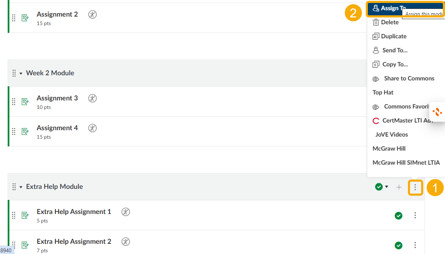Viewport: 445px width, 254px height.
Task: Collapse the Week 2 Module
Action: coord(21,74)
